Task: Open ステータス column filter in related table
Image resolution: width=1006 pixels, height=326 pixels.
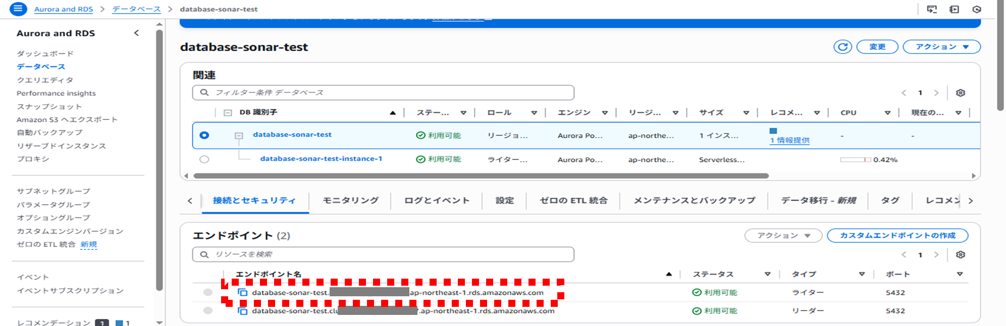Action: click(463, 113)
